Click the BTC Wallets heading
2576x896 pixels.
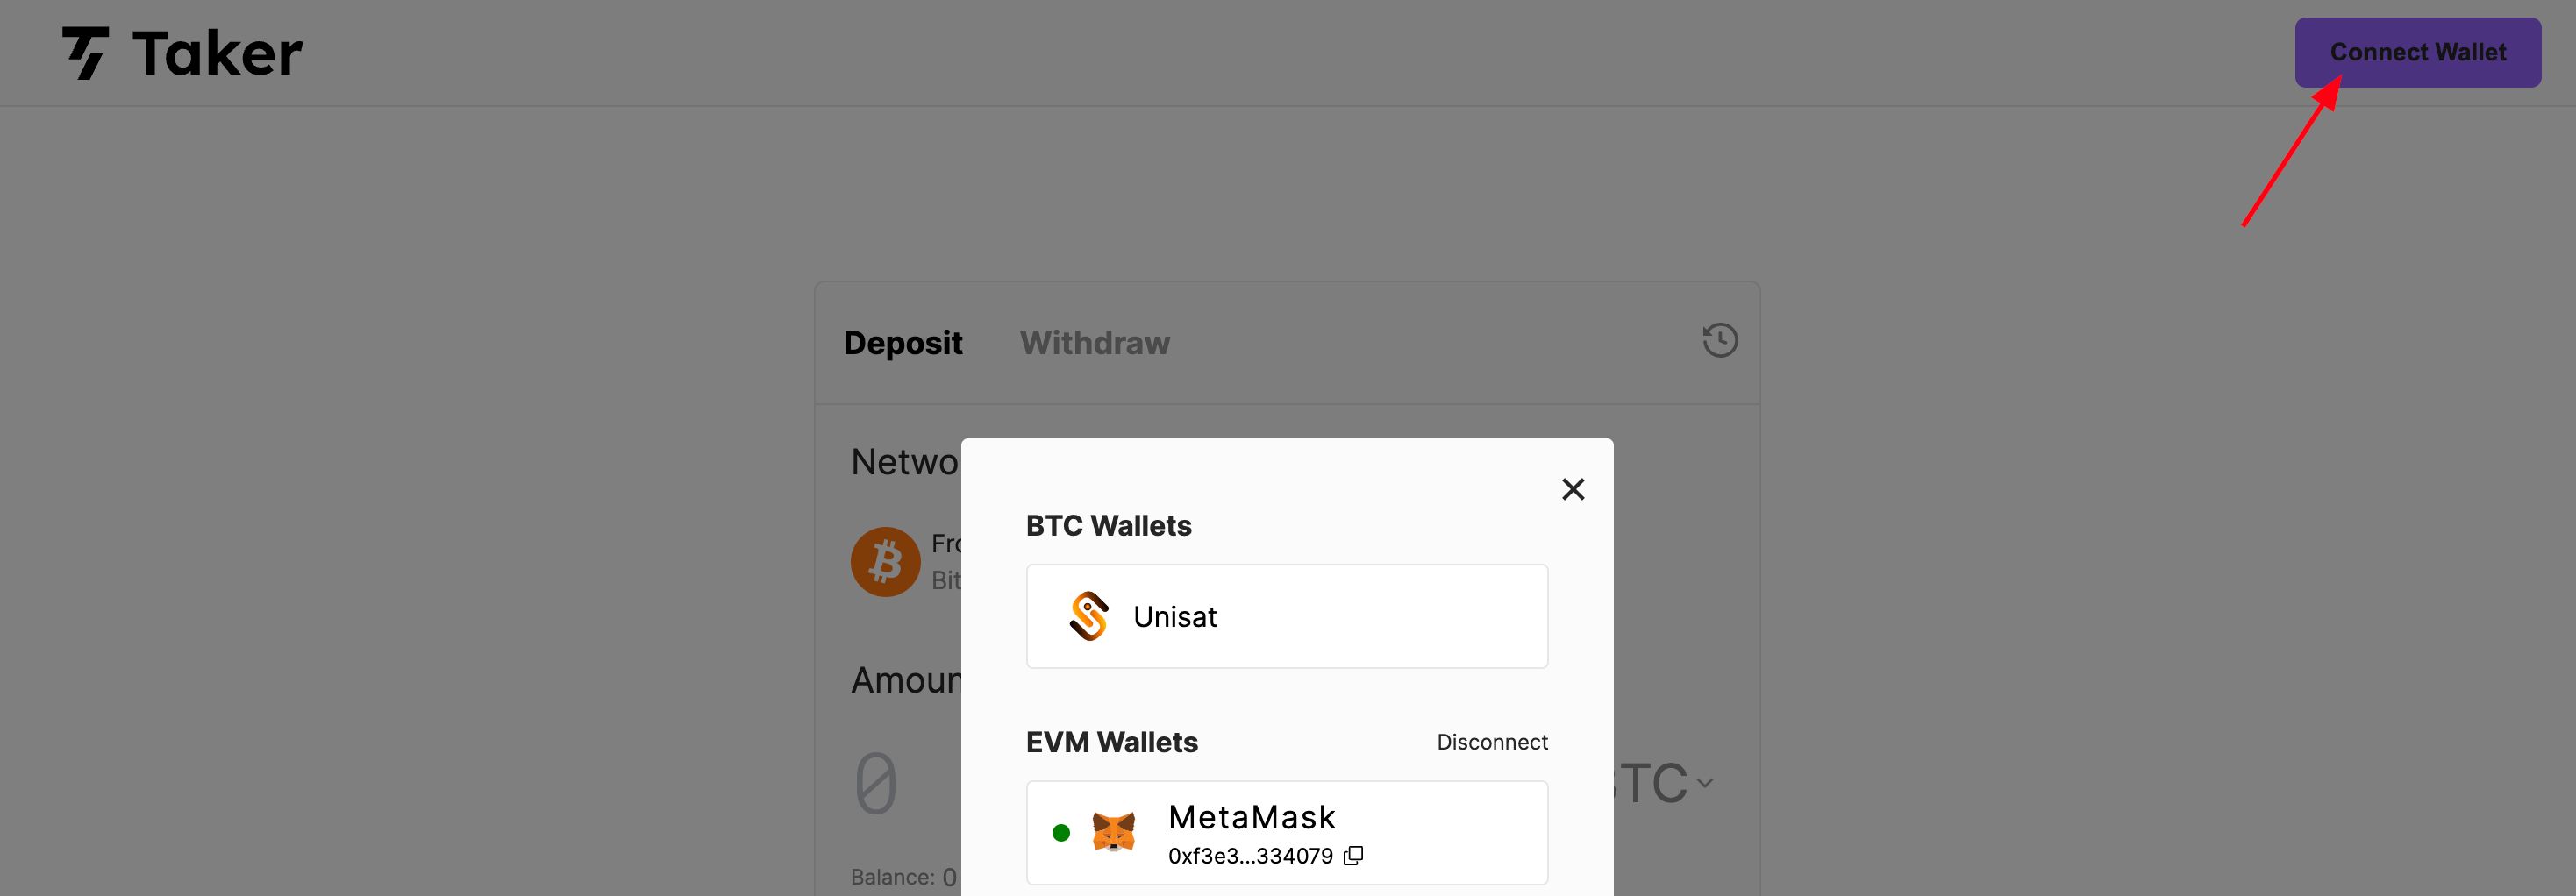(x=1108, y=526)
